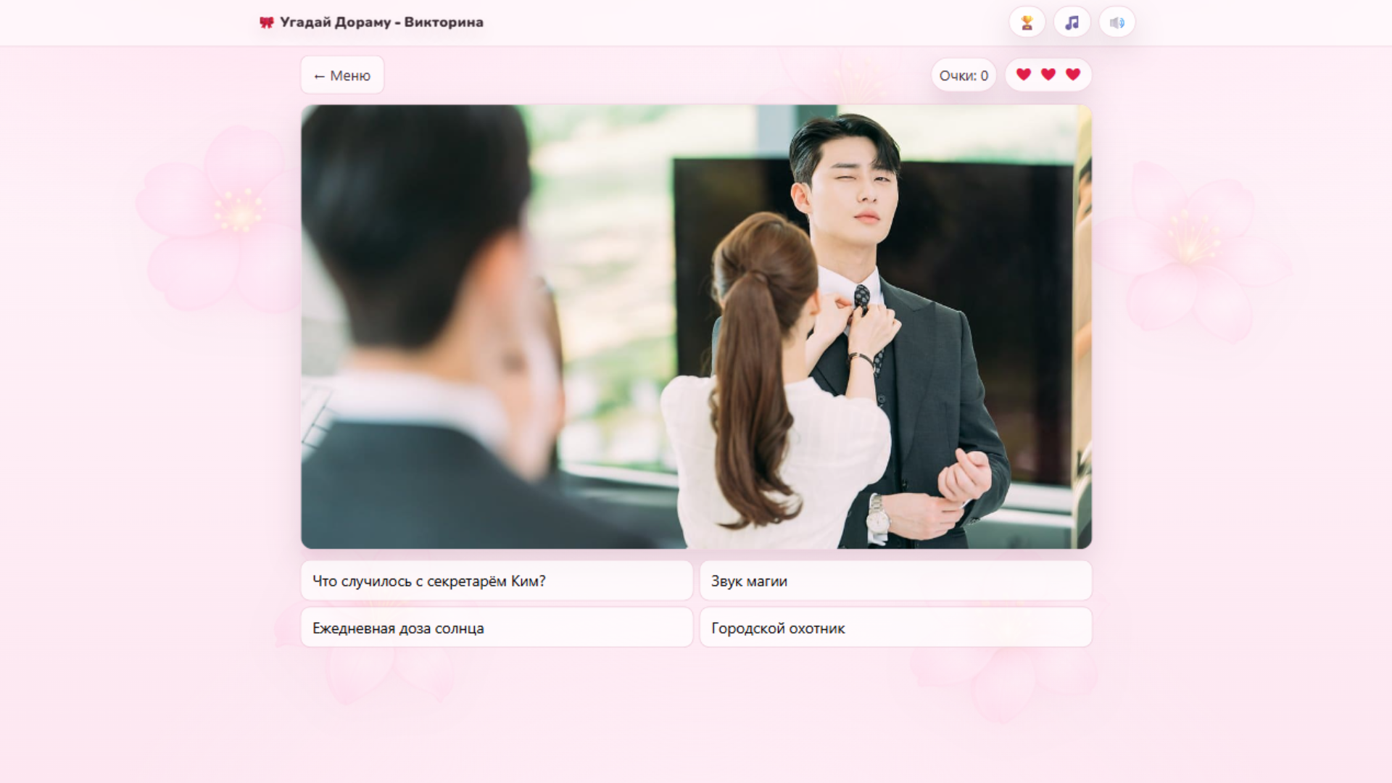Image resolution: width=1392 pixels, height=783 pixels.
Task: Click the Очки: 0 score badge
Action: tap(963, 74)
